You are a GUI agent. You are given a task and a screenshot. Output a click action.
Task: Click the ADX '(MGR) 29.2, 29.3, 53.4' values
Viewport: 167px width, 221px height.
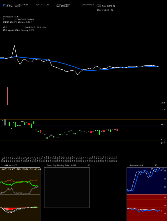[35, 27]
